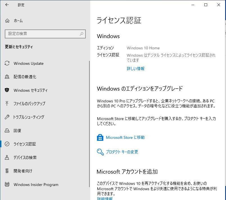Click the デバイスの検索 icon
The image size is (226, 200).
pyautogui.click(x=7, y=157)
